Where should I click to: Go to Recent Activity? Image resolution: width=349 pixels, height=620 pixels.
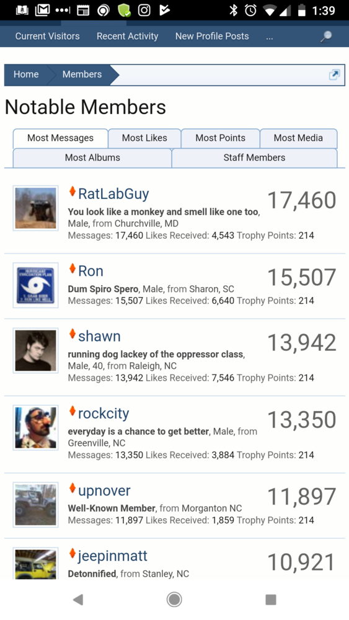127,37
